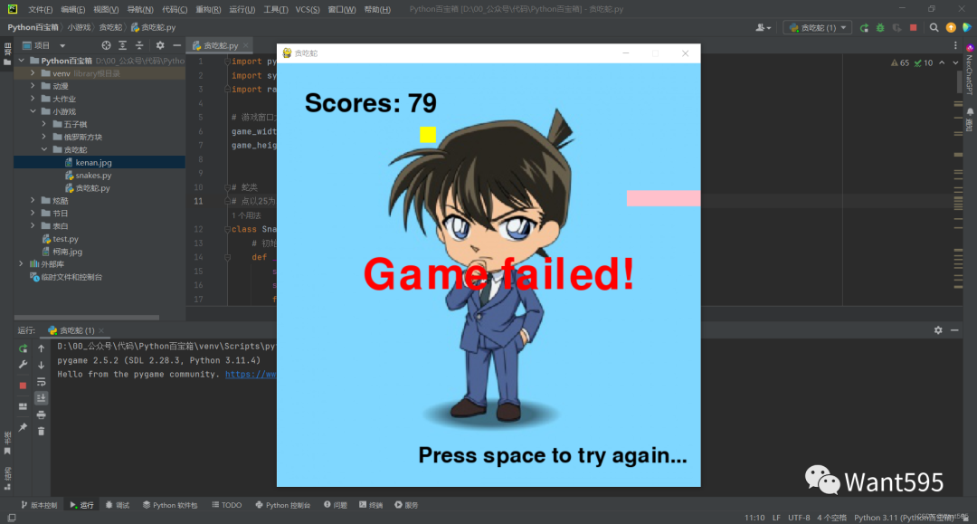Stop the running program via top toolbar red square

[914, 27]
